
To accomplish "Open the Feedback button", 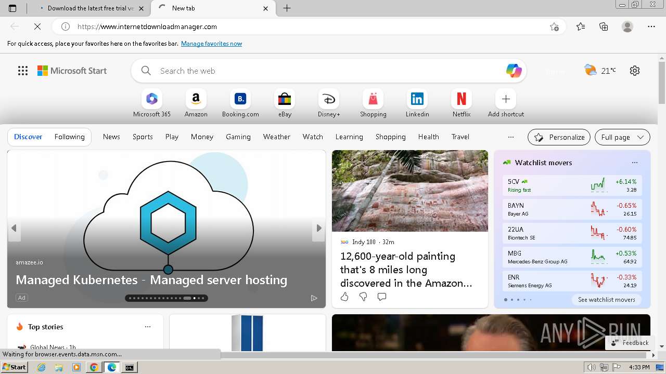I will [630, 342].
